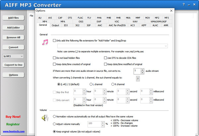
Task: Select the R channel radio button
Action: click(113, 84)
